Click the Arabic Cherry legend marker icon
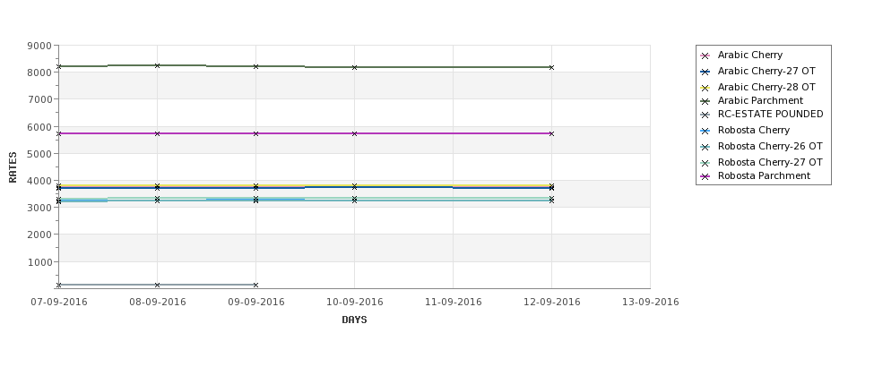Image resolution: width=874 pixels, height=384 pixels. tap(705, 55)
